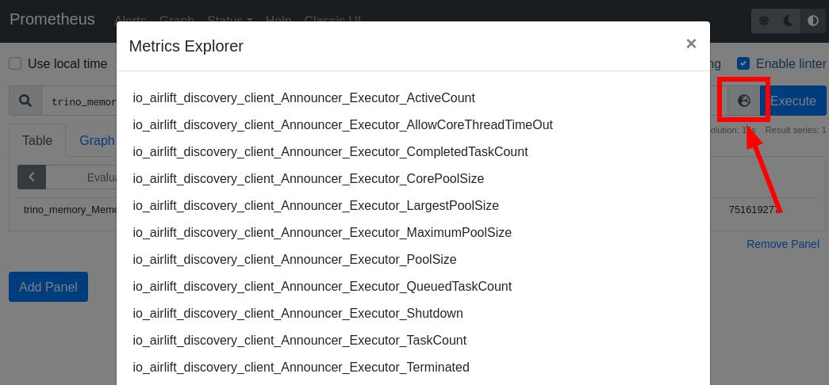Click the previous evaluation time arrow

coord(32,177)
